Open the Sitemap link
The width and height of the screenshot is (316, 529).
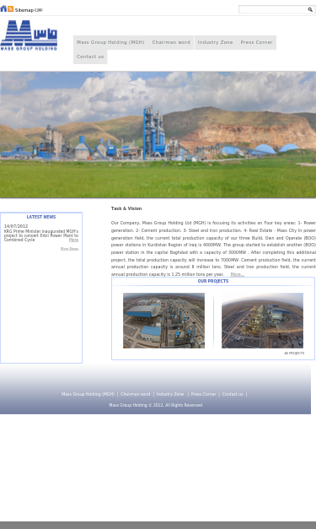tap(24, 10)
